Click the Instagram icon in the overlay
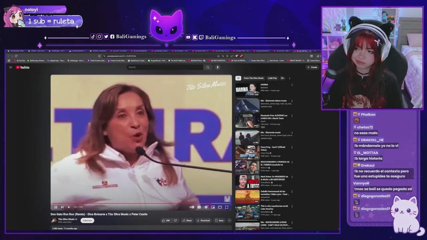Image resolution: width=427 pixels, height=240 pixels. point(99,37)
